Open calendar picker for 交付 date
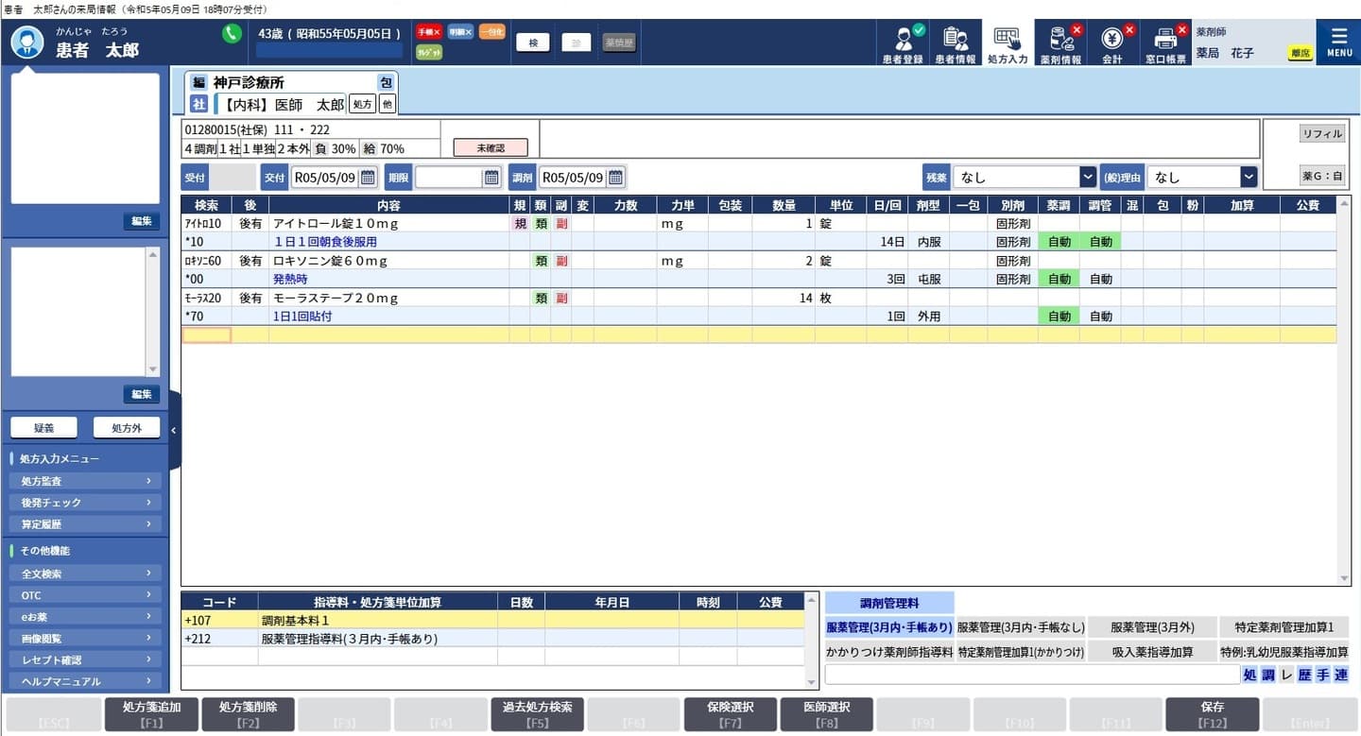This screenshot has height=736, width=1361. pyautogui.click(x=368, y=177)
